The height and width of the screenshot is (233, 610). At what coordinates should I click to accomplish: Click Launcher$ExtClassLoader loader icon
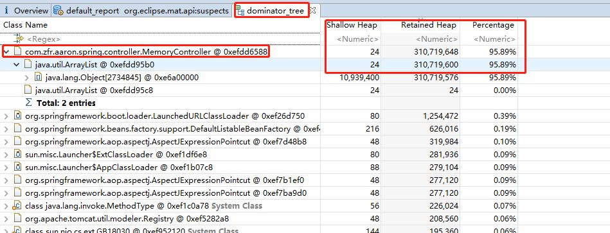(x=17, y=154)
